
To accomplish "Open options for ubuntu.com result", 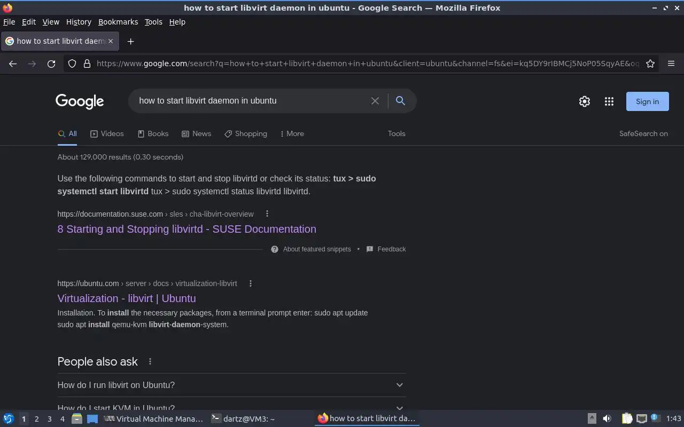I will click(x=251, y=283).
